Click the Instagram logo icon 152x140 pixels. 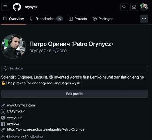point(3,118)
